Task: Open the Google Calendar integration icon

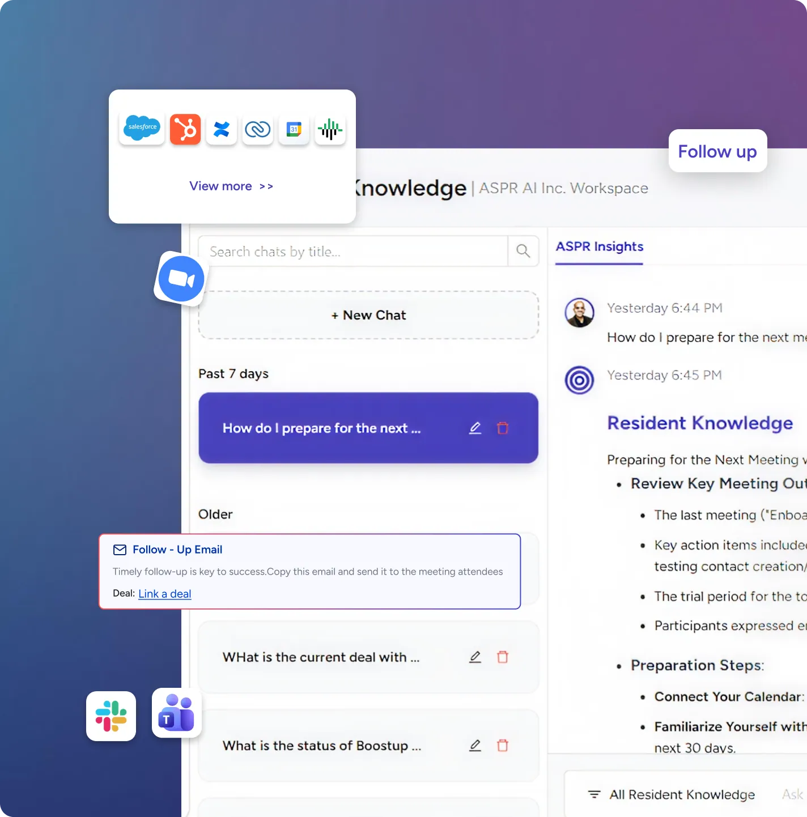Action: click(294, 129)
